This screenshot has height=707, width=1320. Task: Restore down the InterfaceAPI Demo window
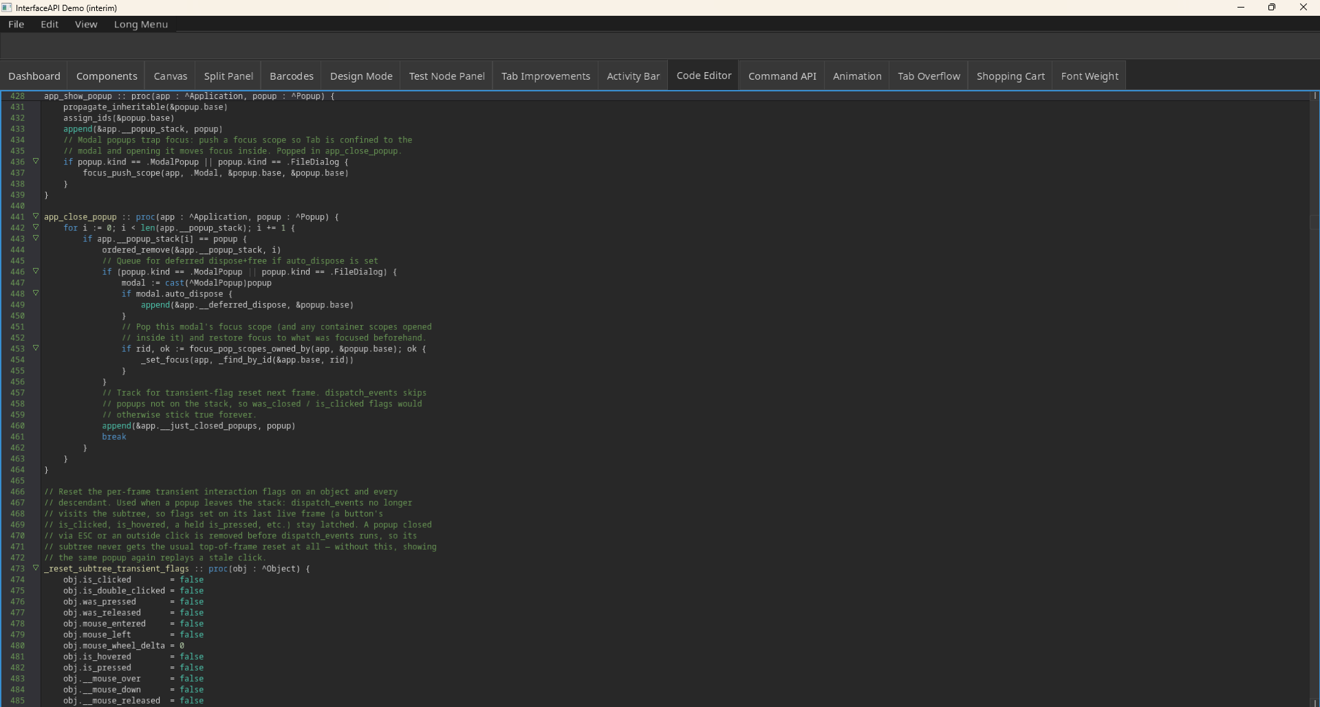click(1272, 8)
